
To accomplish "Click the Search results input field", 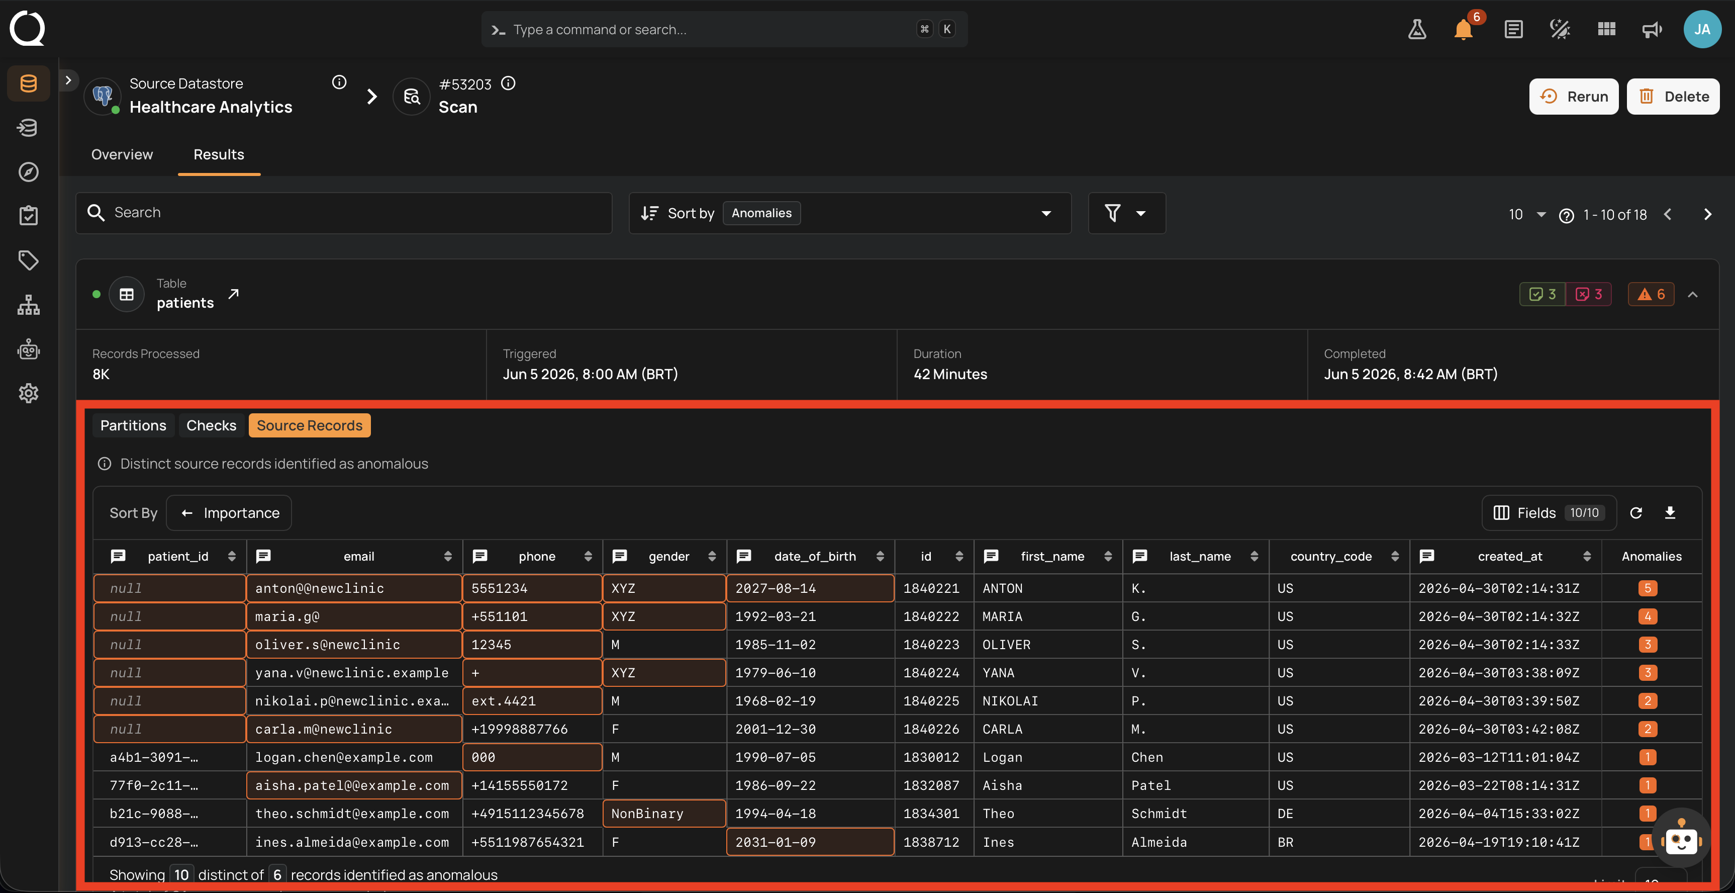I will point(344,213).
